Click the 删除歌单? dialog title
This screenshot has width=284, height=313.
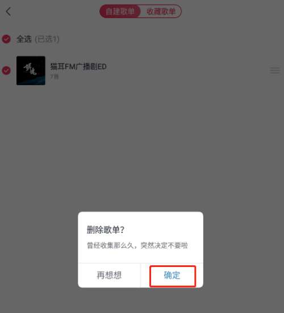pos(106,229)
